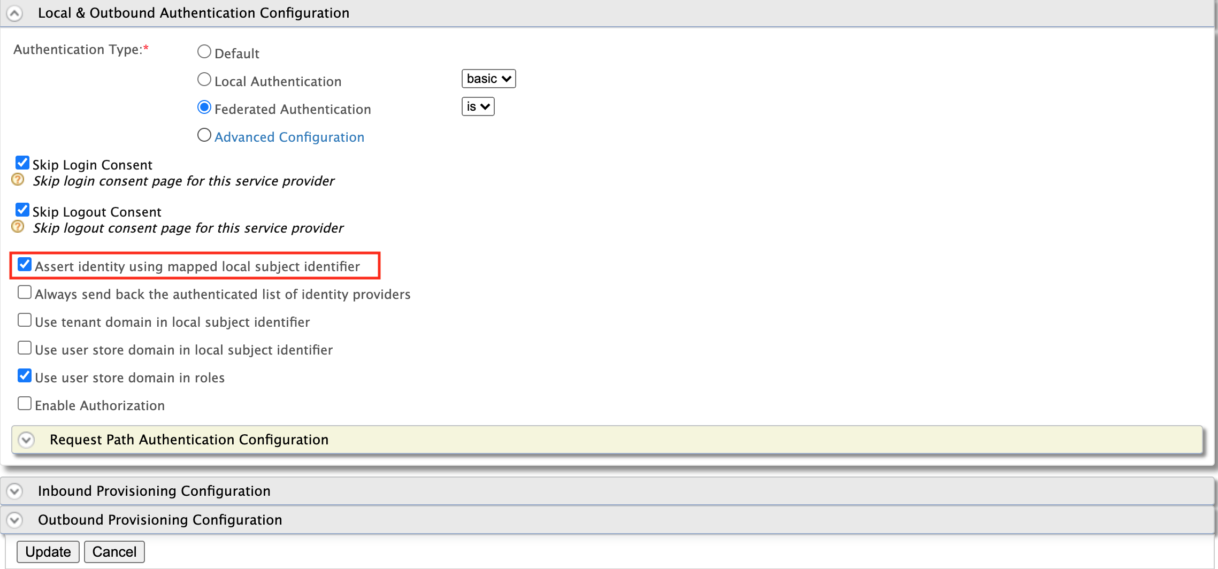Expand Request Path Authentication Configuration
The height and width of the screenshot is (569, 1218).
(26, 440)
